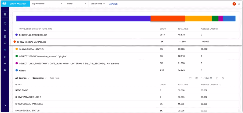Click the SHOW VARIABLES LIKE ? row
Viewport: 243px width, 113px height.
(x=126, y=97)
